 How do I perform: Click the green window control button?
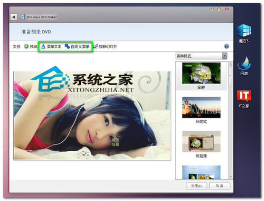(212, 9)
